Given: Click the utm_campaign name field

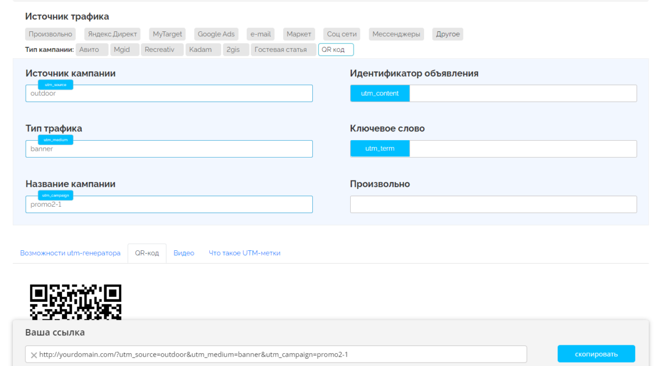Looking at the screenshot, I should pos(168,205).
